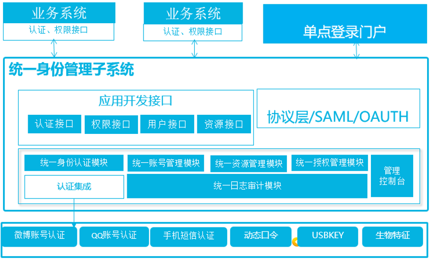
Task: Select the 统一日志审计模块 bar
Action: pos(247,186)
